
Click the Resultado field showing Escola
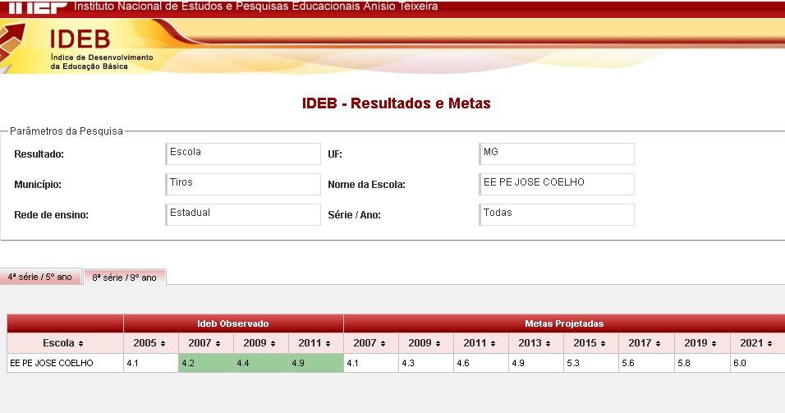tap(243, 154)
